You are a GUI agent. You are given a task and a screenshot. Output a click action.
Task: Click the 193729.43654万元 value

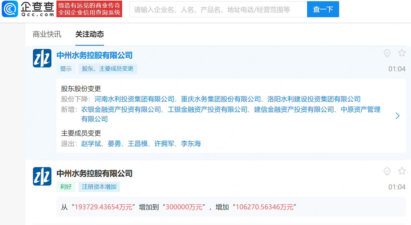click(103, 207)
